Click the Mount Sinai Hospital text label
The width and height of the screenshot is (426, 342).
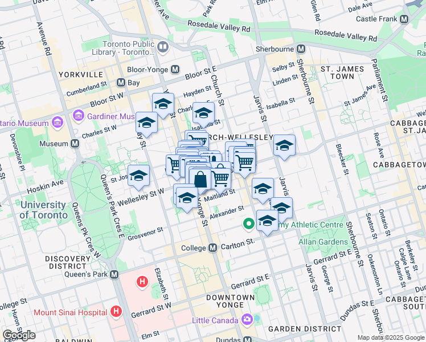coord(71,312)
